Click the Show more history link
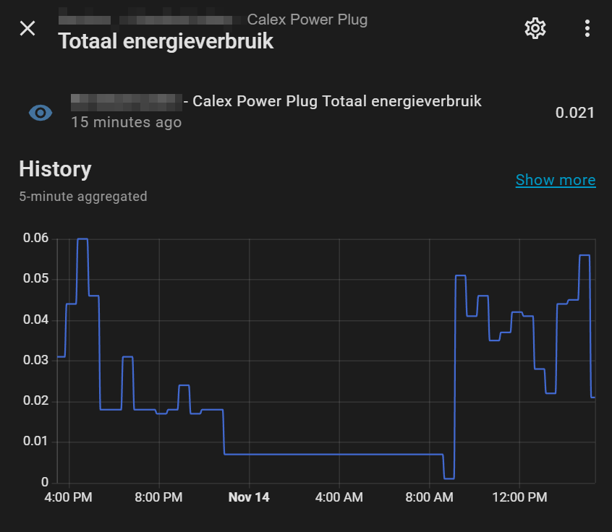 click(x=556, y=180)
